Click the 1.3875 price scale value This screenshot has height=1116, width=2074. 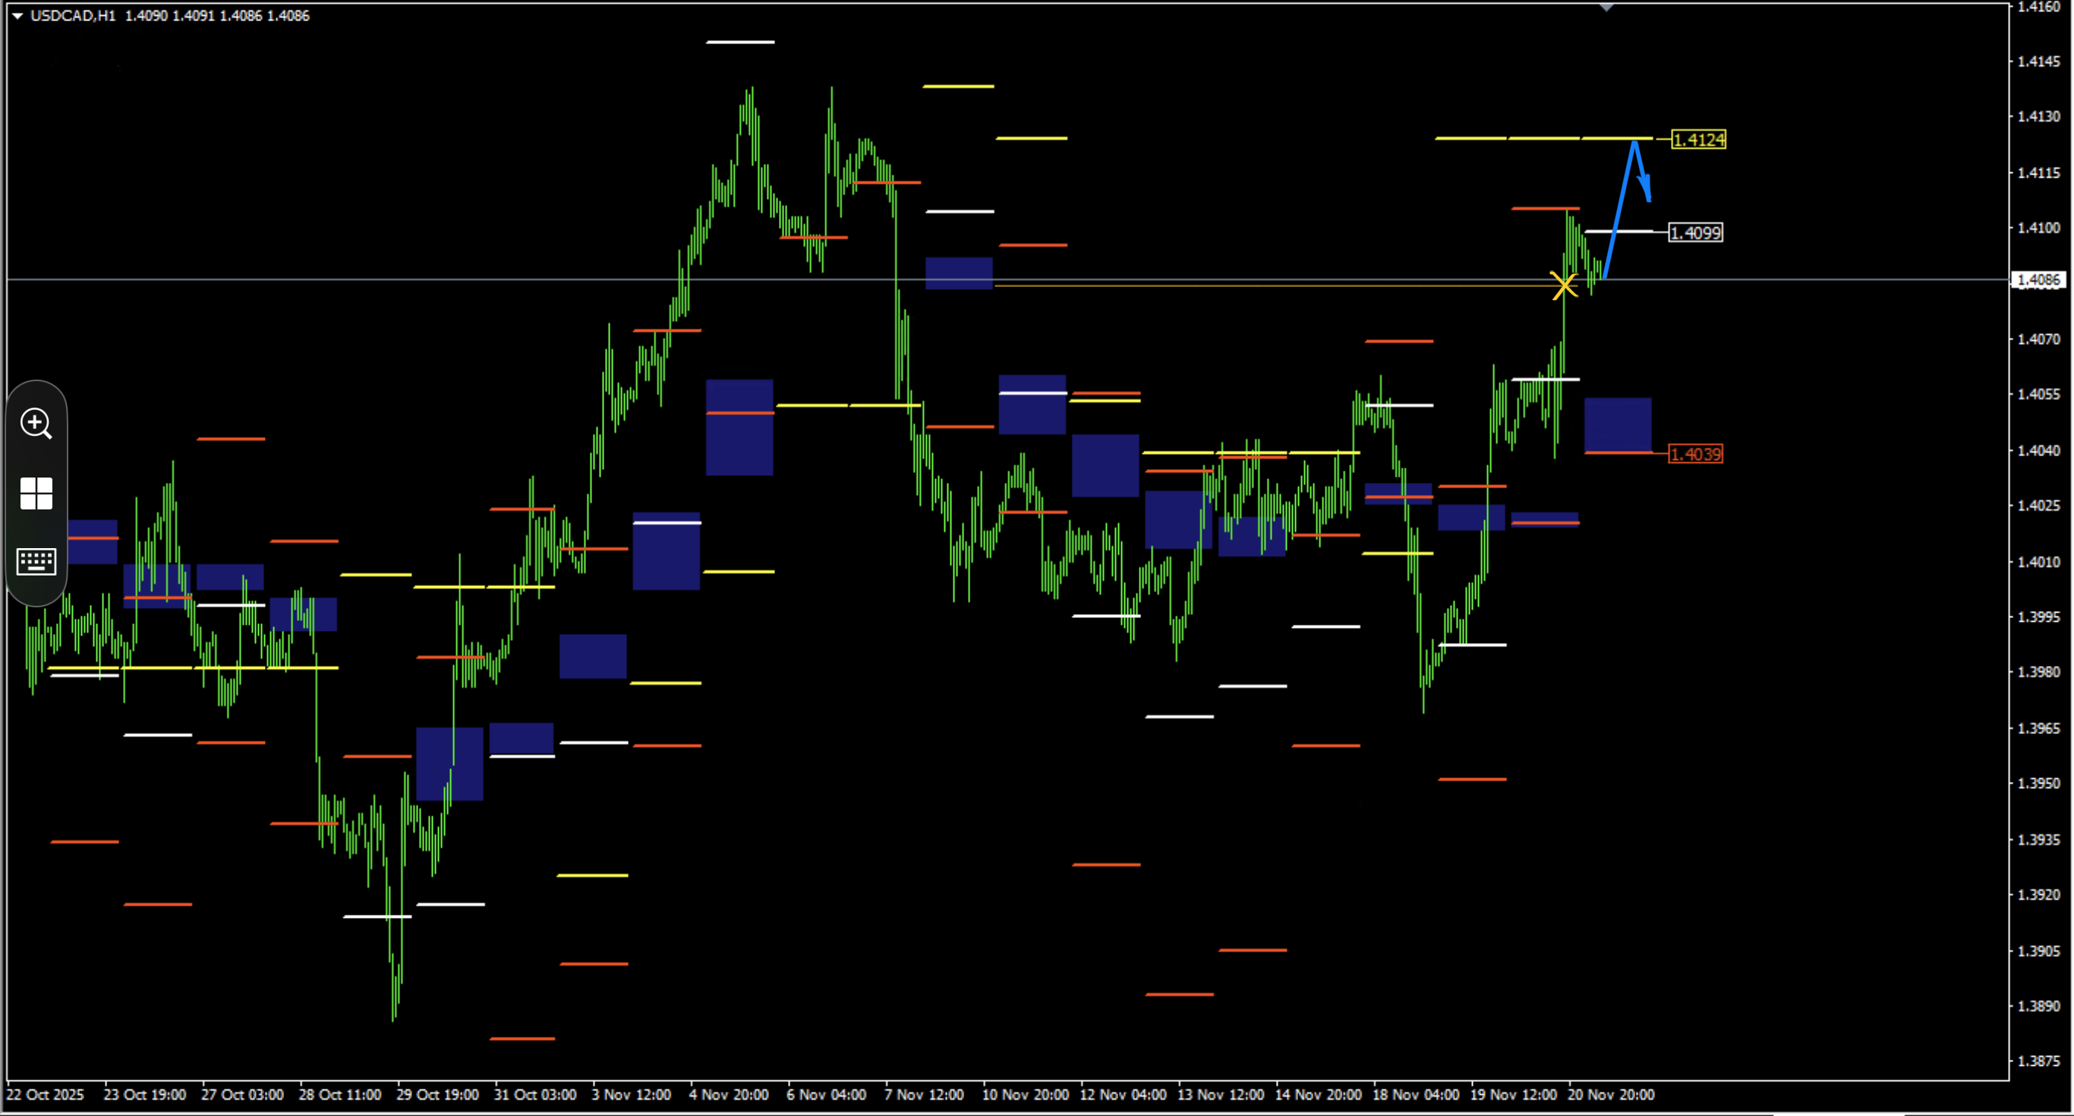point(2039,1061)
